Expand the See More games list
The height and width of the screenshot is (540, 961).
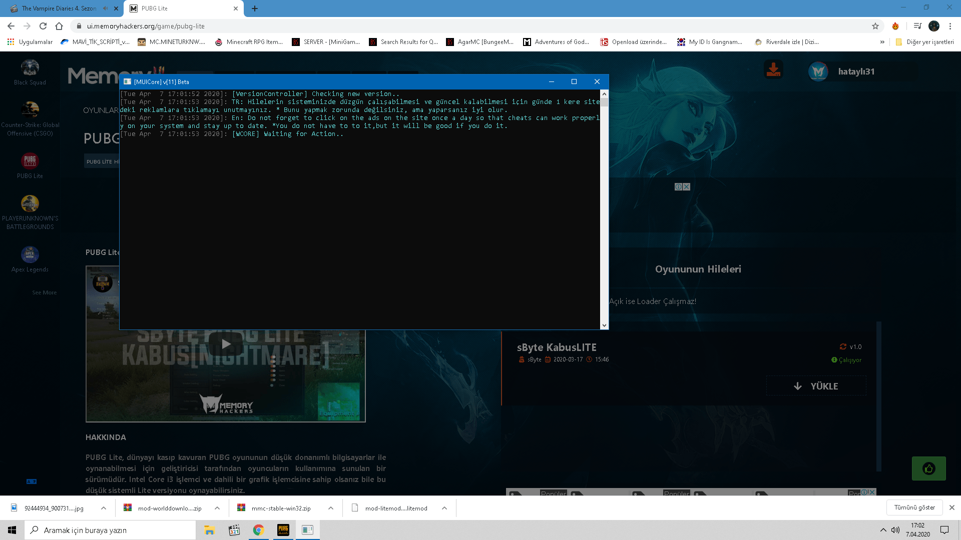pyautogui.click(x=45, y=292)
